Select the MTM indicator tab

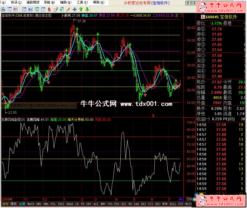(x=165, y=204)
